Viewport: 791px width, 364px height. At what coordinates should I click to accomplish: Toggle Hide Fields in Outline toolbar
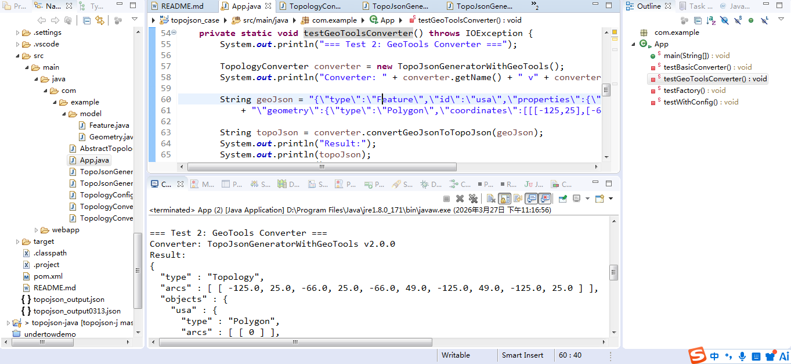(725, 20)
